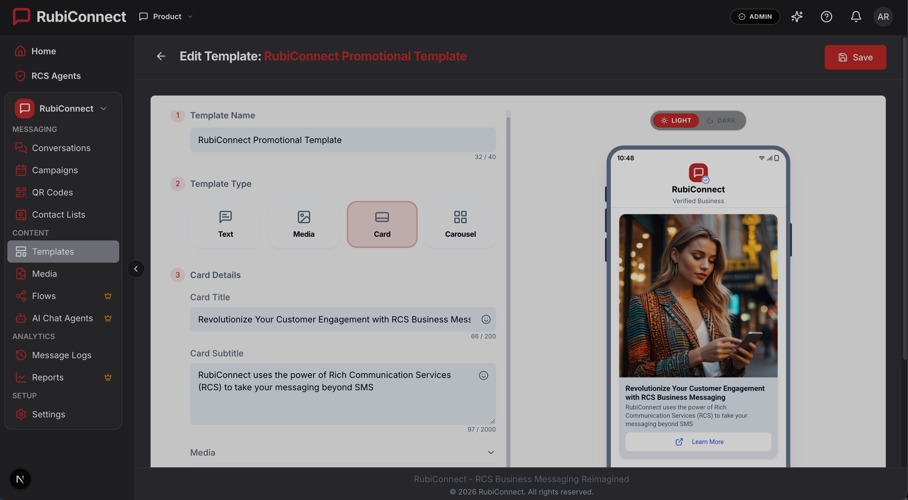The height and width of the screenshot is (500, 908).
Task: Select the Media template type
Action: click(304, 224)
